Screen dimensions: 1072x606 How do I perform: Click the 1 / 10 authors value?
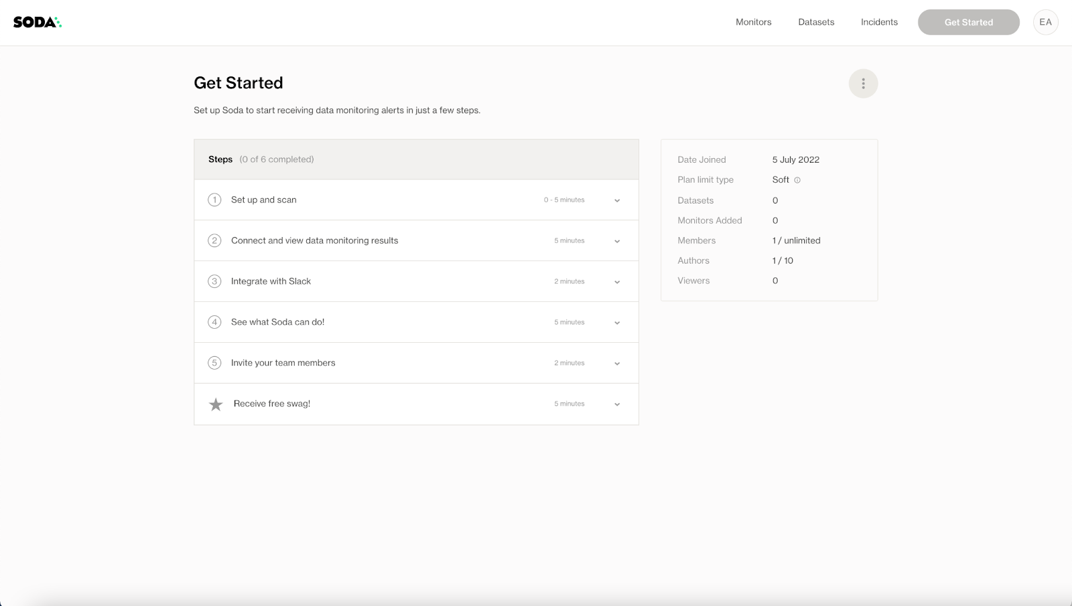[x=783, y=261]
